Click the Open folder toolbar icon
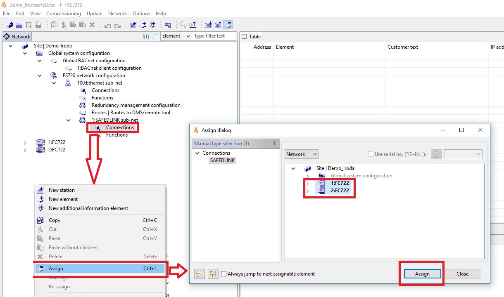The image size is (504, 297). (x=19, y=25)
